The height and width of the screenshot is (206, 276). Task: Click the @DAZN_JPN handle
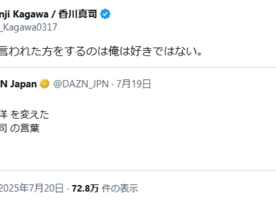(x=81, y=84)
